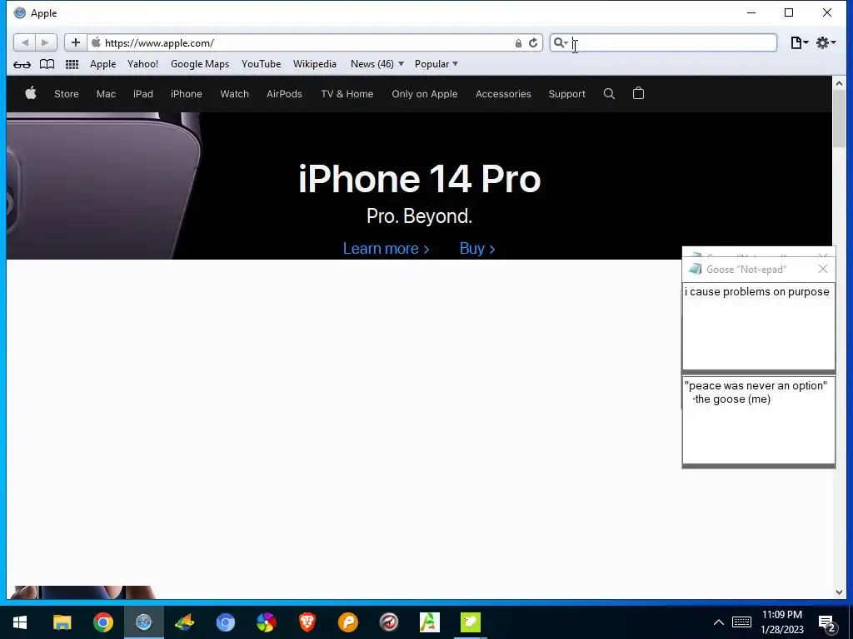This screenshot has height=639, width=853.
Task: Close the front Goose "Not-epad" window
Action: pyautogui.click(x=823, y=269)
